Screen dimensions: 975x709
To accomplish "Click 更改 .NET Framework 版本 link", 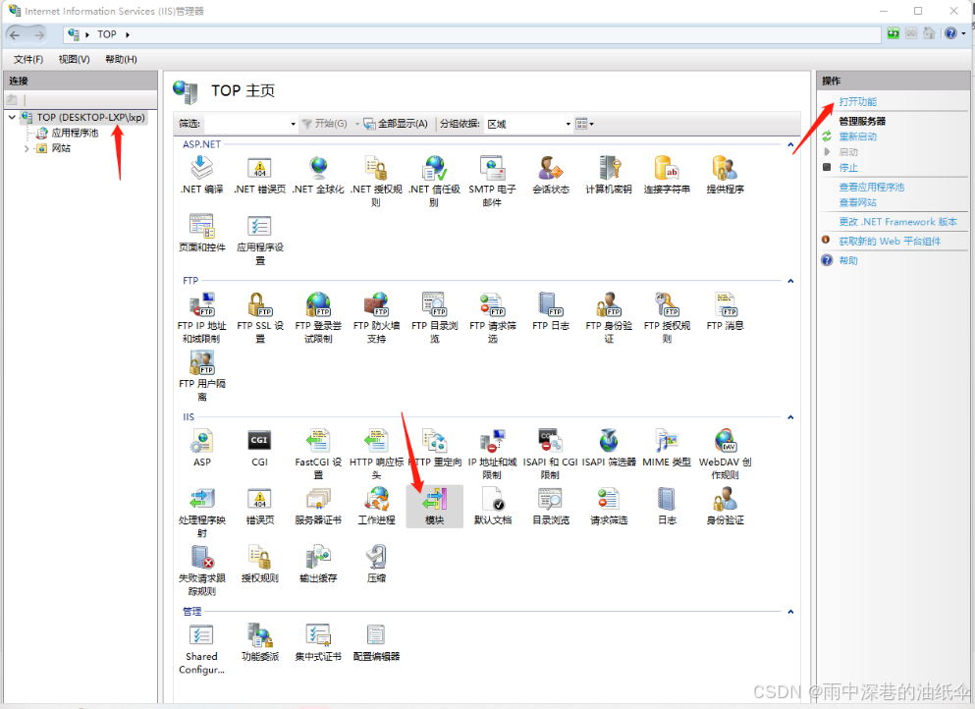I will (x=897, y=221).
